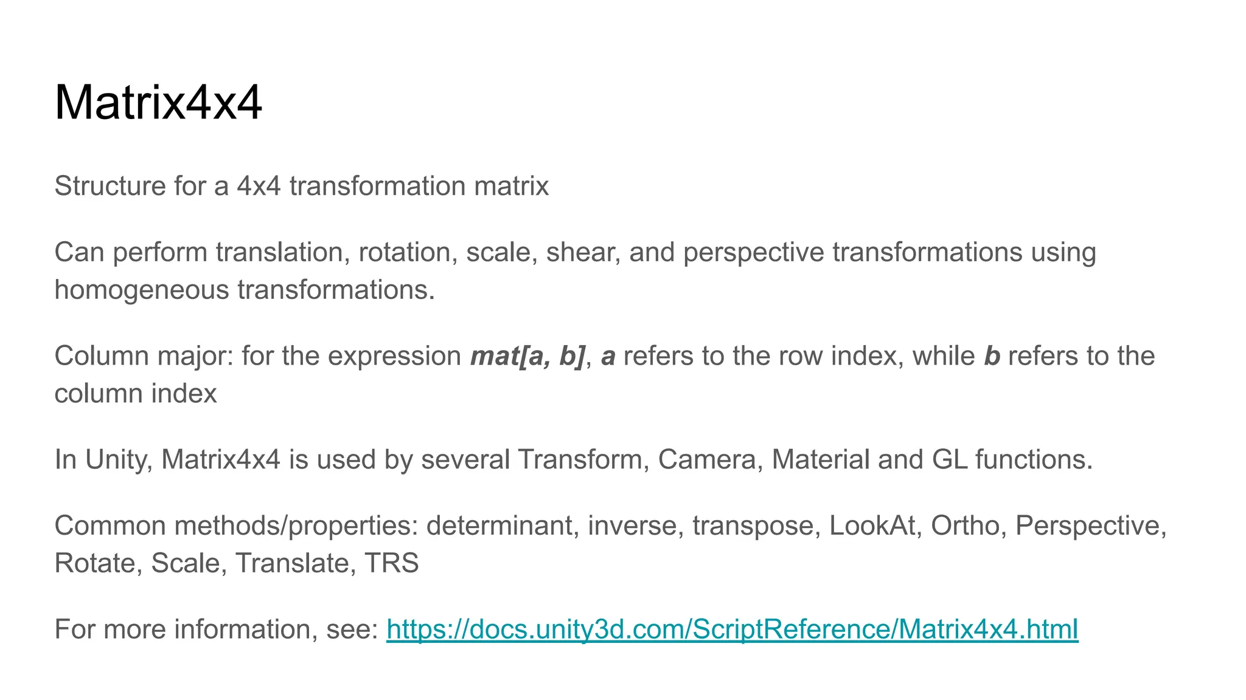The height and width of the screenshot is (700, 1246).
Task: Click the 'In Unity, Matrix4x4' sentence start
Action: tap(167, 459)
